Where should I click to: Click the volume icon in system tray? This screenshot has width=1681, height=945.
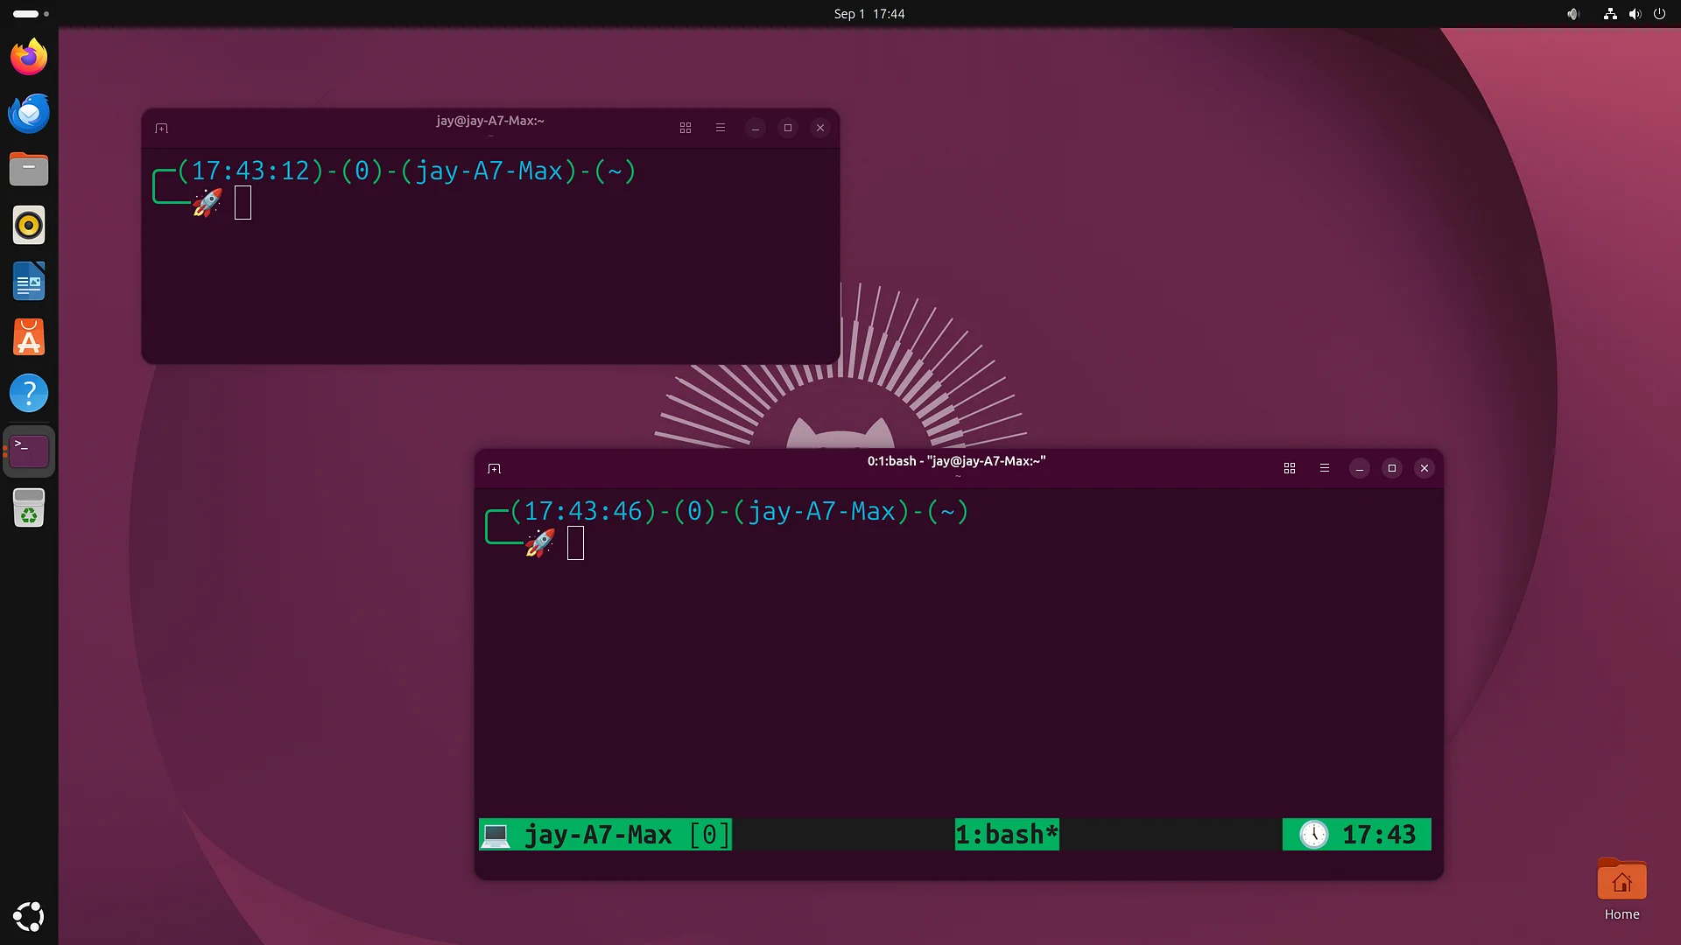(x=1635, y=14)
